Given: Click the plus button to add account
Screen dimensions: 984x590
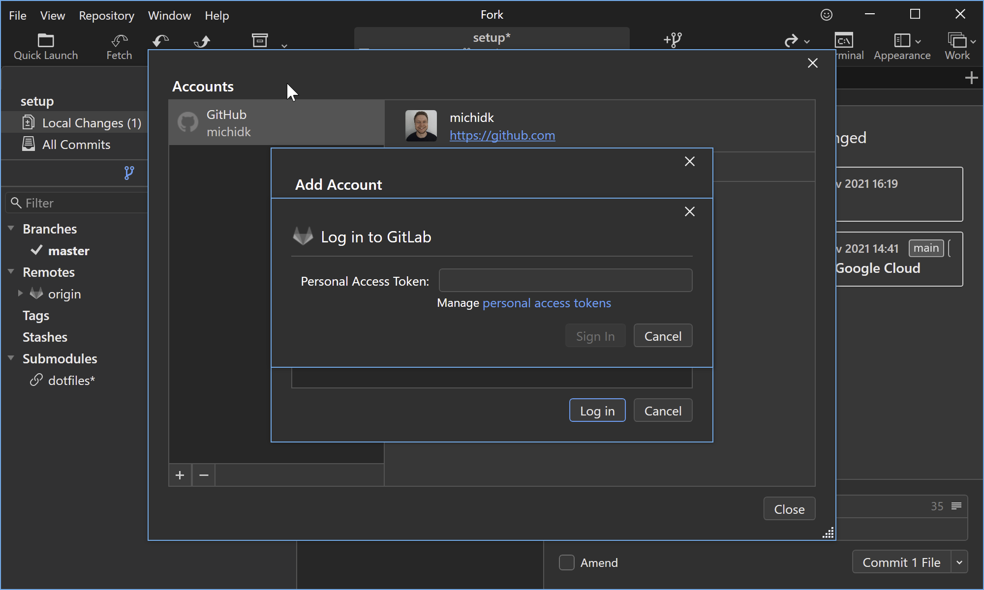Looking at the screenshot, I should (x=180, y=475).
